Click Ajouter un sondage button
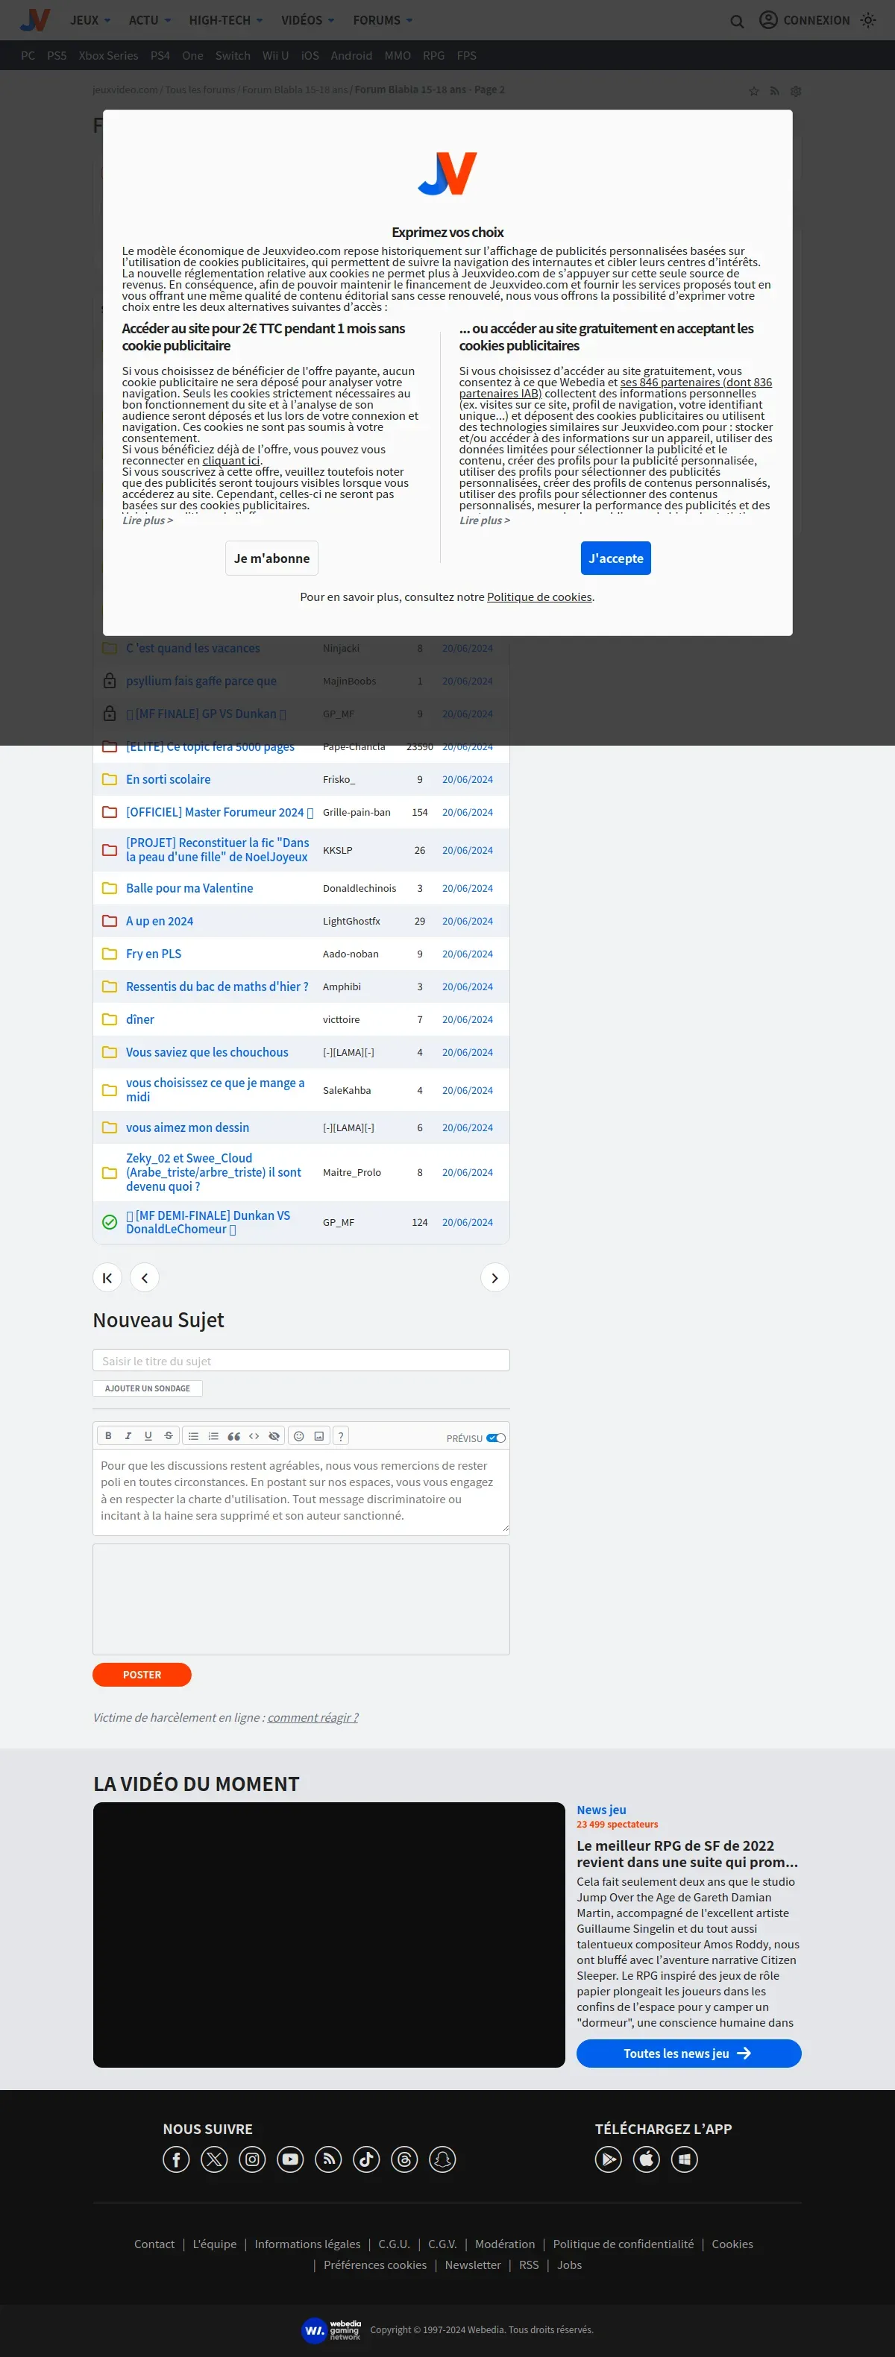 click(148, 1388)
